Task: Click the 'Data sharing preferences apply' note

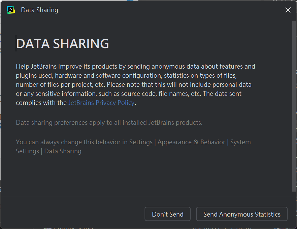Action: [x=109, y=122]
